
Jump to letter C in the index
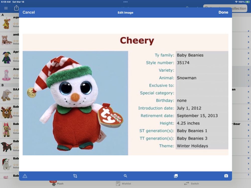[x=248, y=47]
